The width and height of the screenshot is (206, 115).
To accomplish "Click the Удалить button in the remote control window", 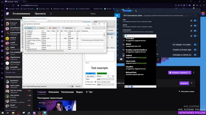I will (54, 28).
